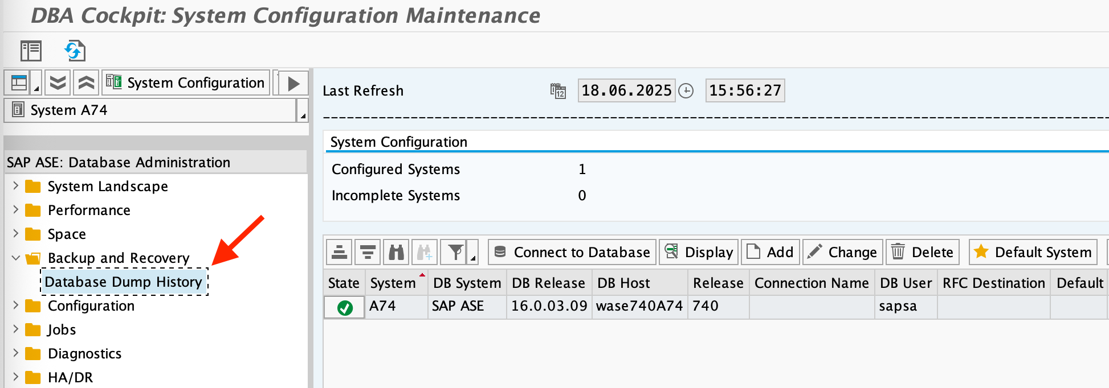1109x388 pixels.
Task: Click the Last Refresh date field
Action: tap(626, 90)
